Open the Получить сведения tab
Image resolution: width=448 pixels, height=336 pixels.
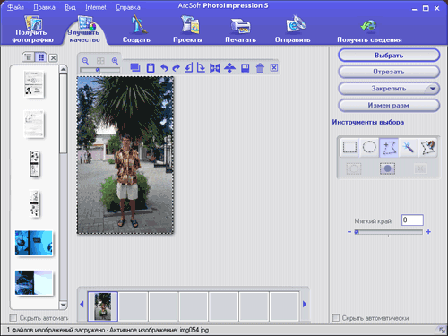pos(369,31)
